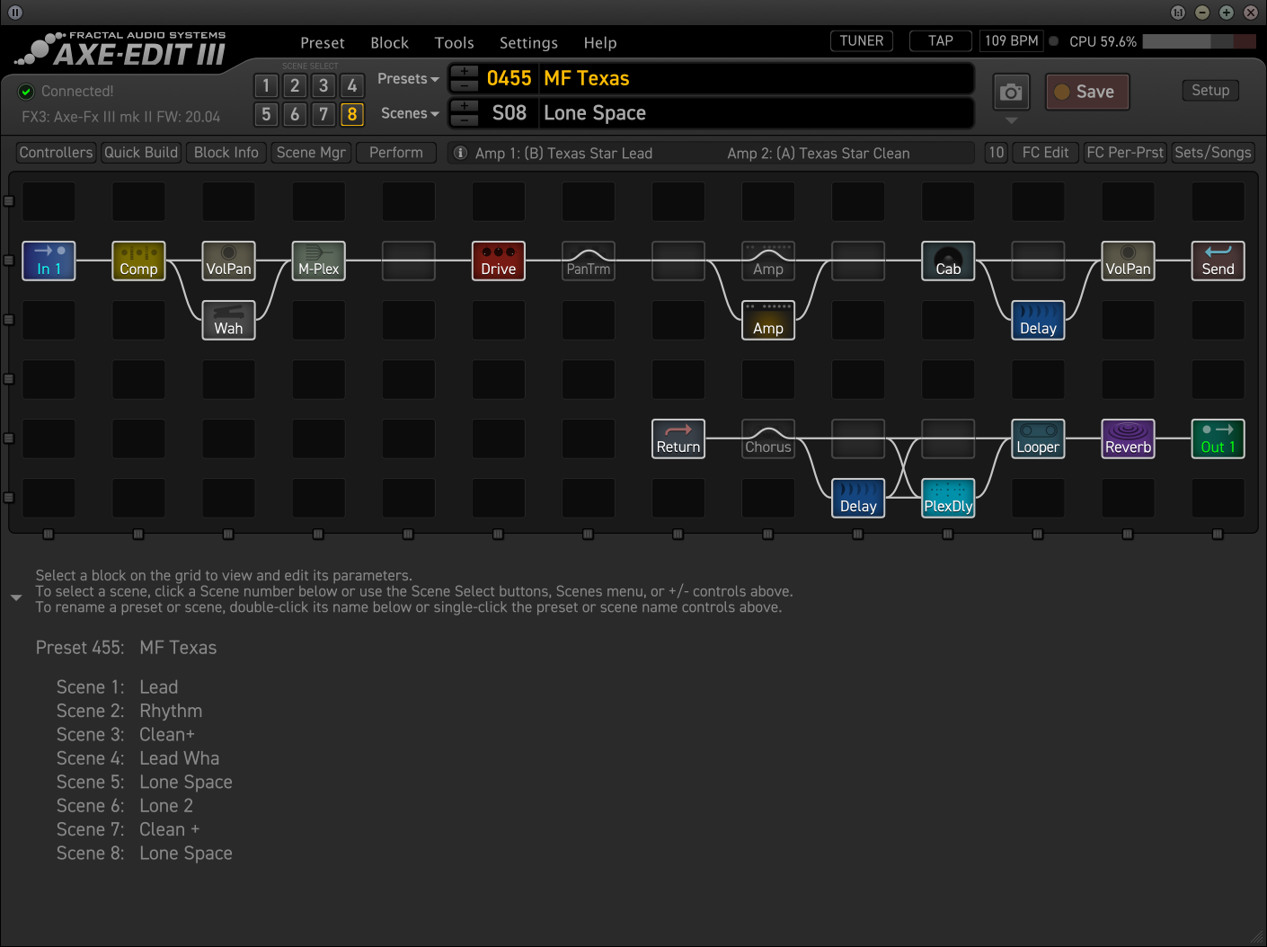Select the Wah block

click(228, 320)
